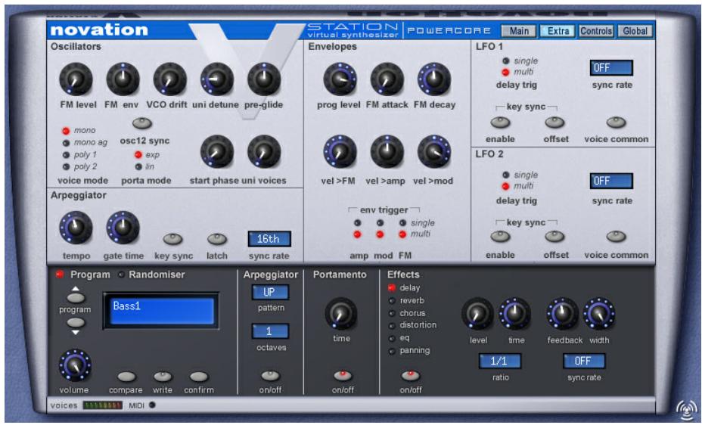Click the portamento time knob

341,313
